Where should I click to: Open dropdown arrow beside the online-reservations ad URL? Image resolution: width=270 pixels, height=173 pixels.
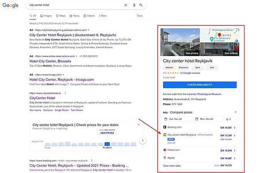77,56
